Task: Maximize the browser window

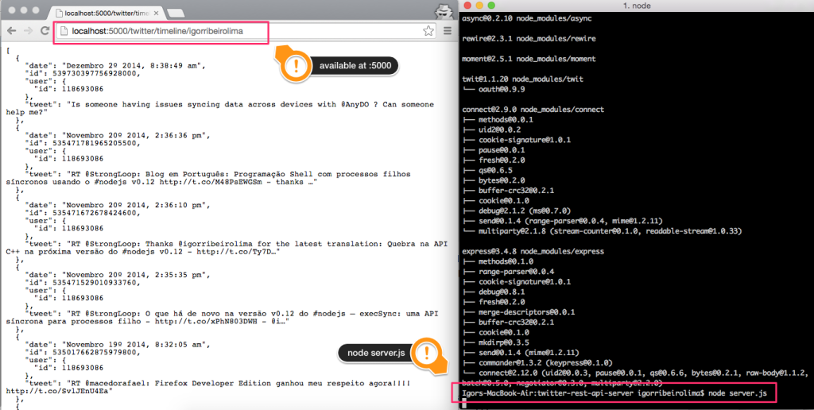Action: pyautogui.click(x=36, y=10)
